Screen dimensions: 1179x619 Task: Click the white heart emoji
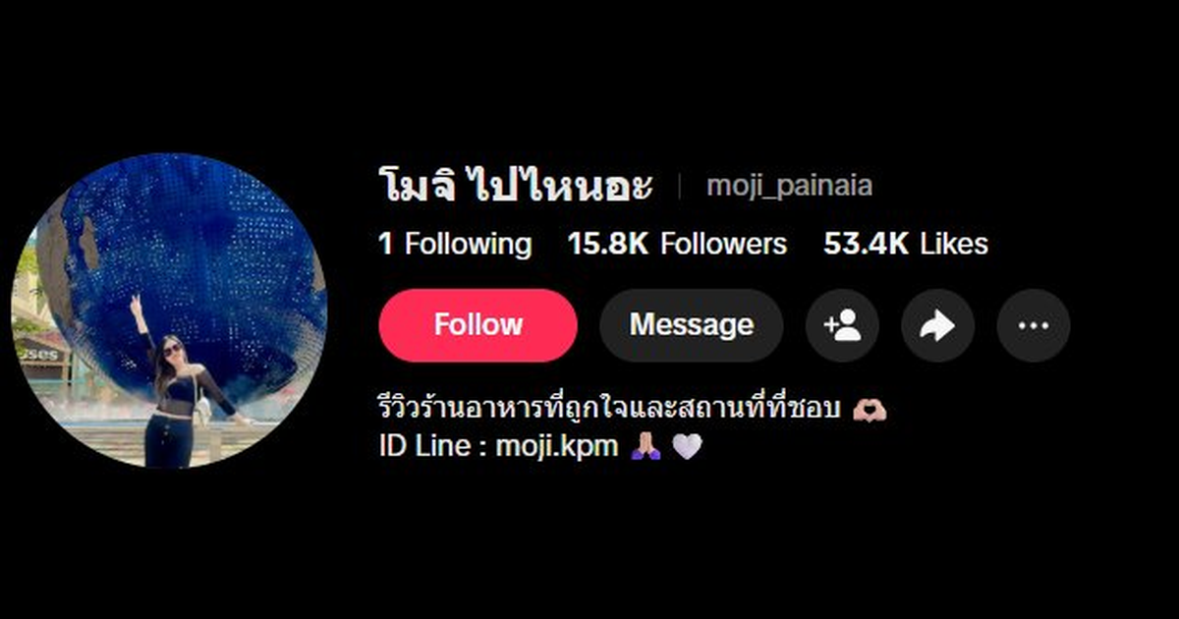[687, 447]
